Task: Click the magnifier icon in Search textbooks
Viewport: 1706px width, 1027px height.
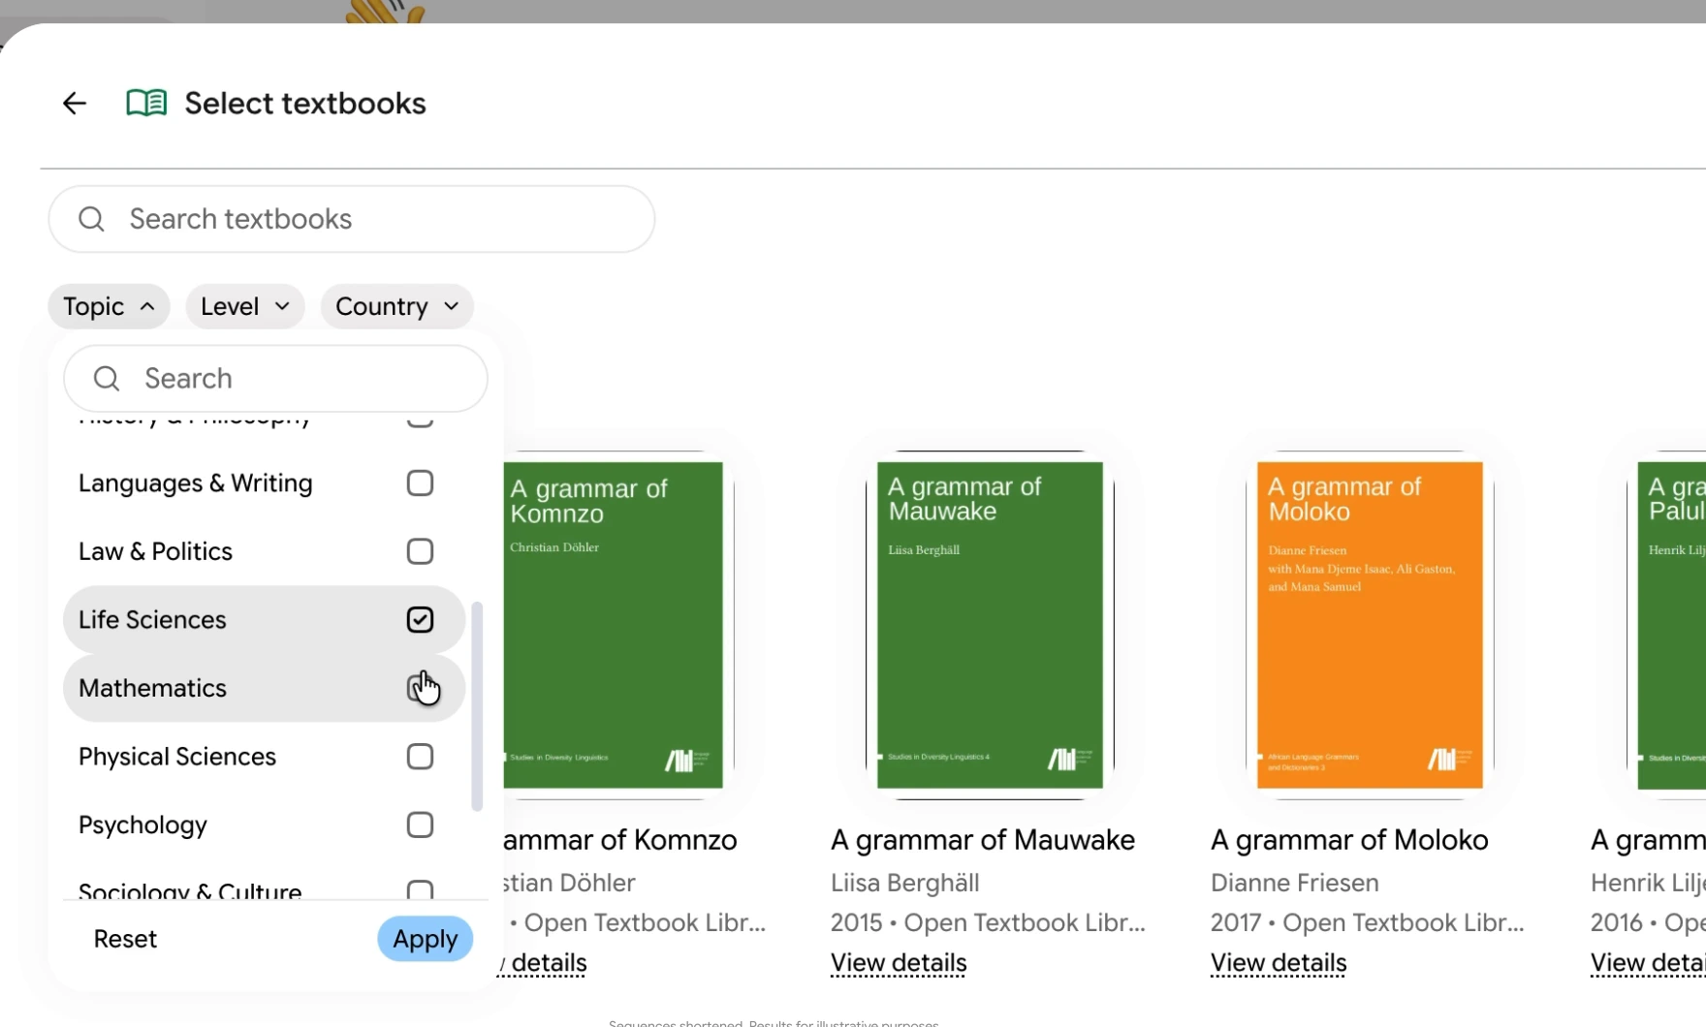Action: [x=91, y=219]
